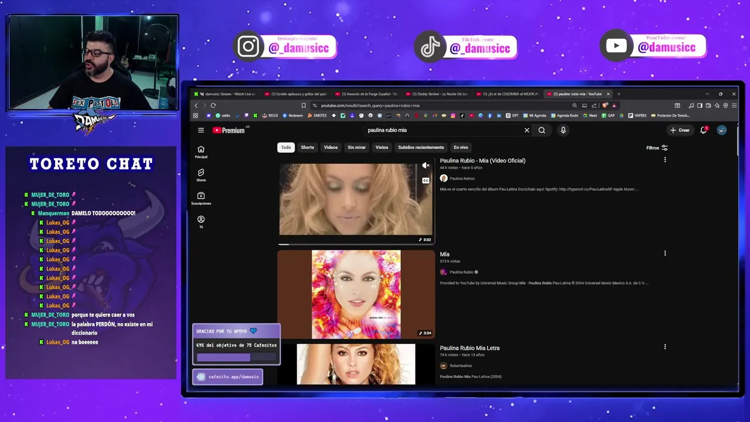Viewport: 750px width, 422px height.
Task: Open options menu for Mía result
Action: pos(665,253)
